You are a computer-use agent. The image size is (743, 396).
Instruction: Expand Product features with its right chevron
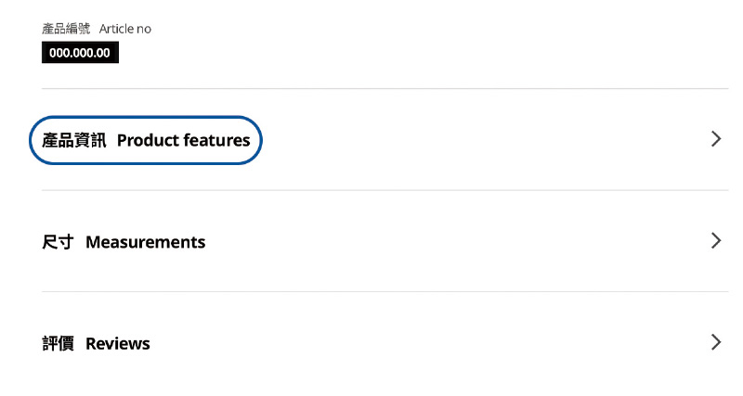click(x=715, y=139)
